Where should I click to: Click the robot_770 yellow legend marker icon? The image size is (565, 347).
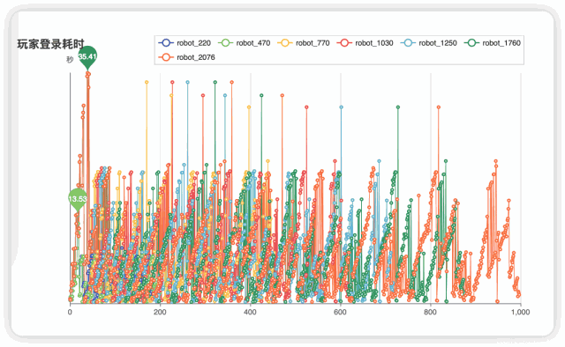coord(285,43)
